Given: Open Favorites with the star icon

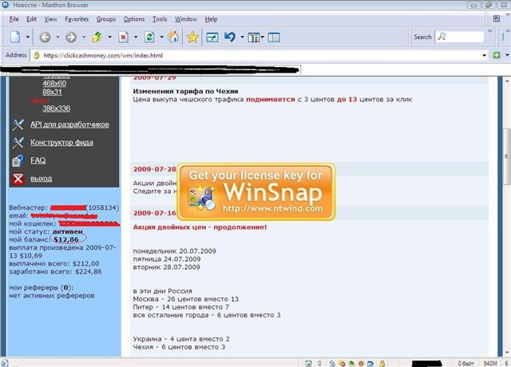Looking at the screenshot, I should (x=192, y=37).
